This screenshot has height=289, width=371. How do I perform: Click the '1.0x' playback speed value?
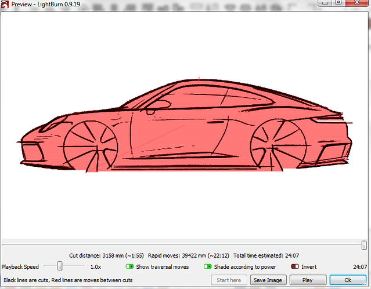[x=96, y=267]
